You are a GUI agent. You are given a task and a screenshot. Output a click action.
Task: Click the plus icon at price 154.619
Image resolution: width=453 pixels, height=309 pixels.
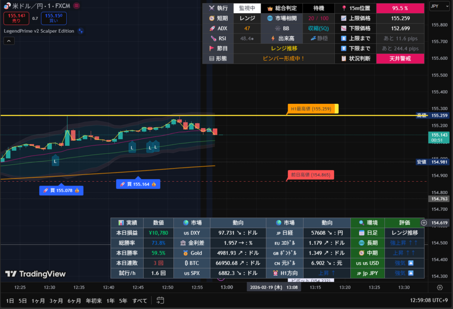pyautogui.click(x=424, y=223)
